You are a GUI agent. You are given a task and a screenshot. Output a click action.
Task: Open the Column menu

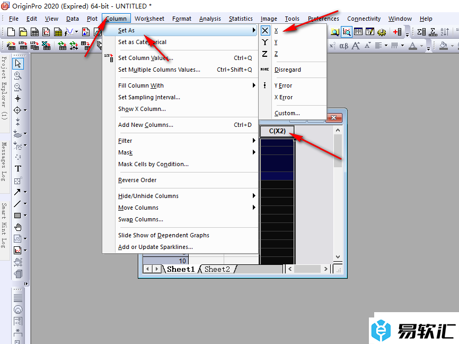point(116,19)
